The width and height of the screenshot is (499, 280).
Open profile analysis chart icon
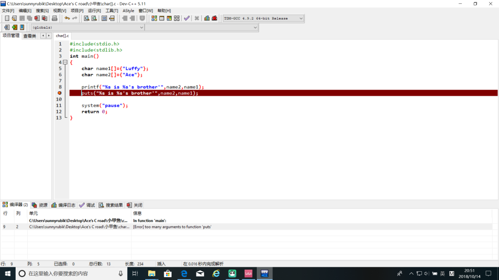207,18
